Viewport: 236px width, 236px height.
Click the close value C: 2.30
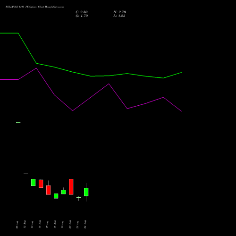click(x=82, y=12)
